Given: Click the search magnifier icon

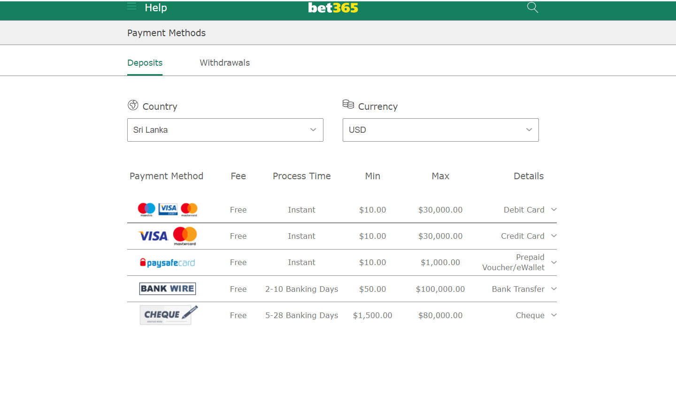Looking at the screenshot, I should [532, 7].
